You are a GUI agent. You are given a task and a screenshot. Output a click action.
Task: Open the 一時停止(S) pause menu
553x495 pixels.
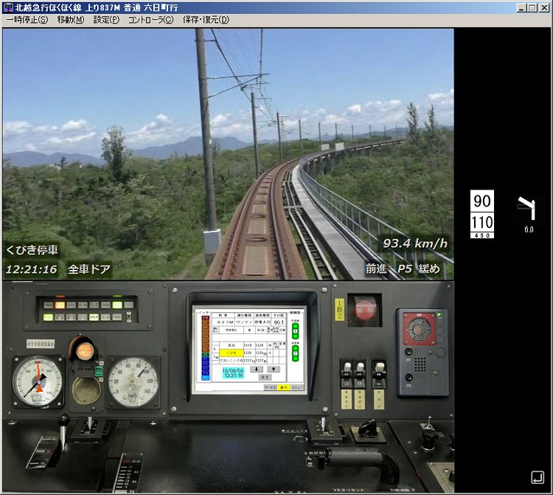(x=27, y=20)
